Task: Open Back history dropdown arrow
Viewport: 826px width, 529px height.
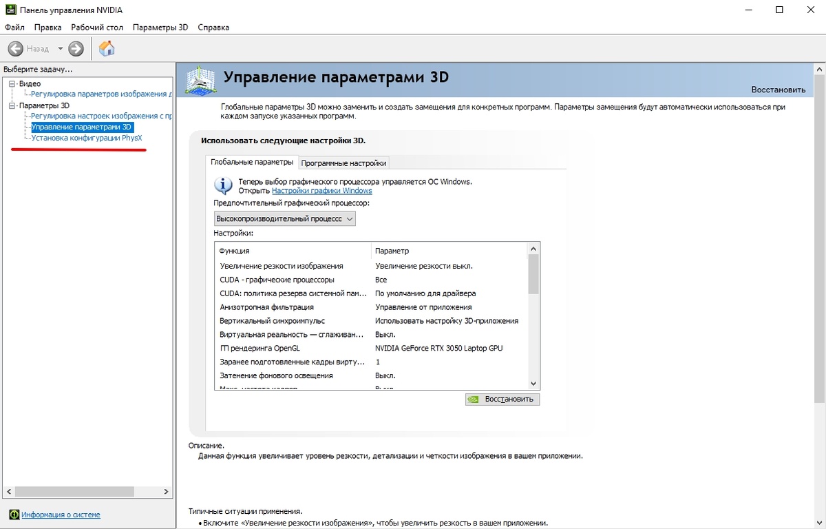Action: click(x=60, y=49)
